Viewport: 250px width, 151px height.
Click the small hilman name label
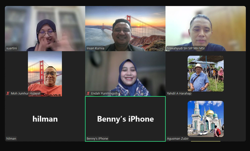11,138
